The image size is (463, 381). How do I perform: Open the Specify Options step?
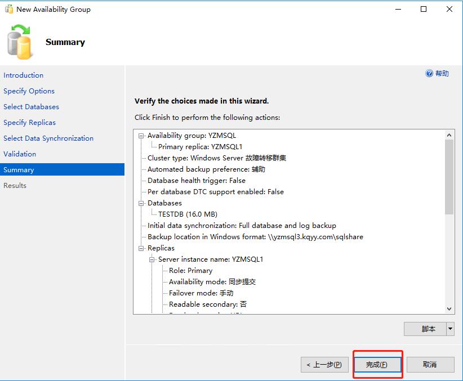point(29,91)
